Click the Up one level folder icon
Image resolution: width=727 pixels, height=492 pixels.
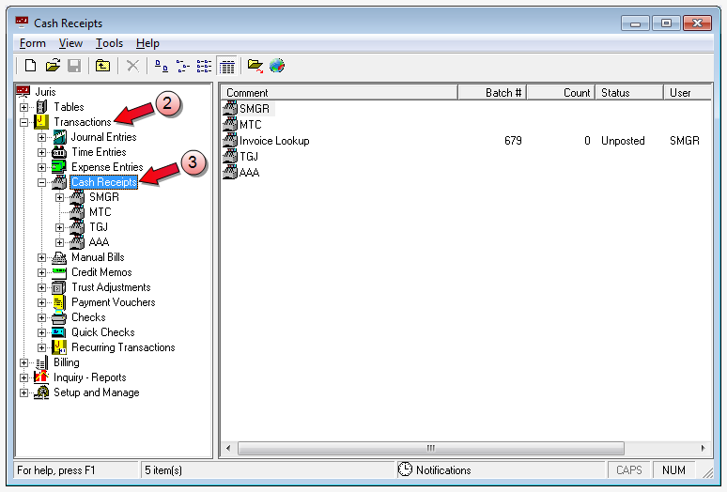pyautogui.click(x=102, y=66)
